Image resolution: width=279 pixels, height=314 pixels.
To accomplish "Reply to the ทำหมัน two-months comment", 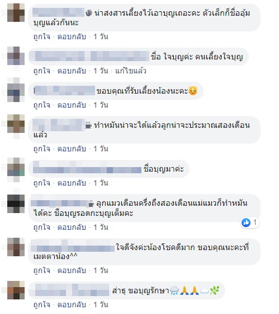I will 72,149.
